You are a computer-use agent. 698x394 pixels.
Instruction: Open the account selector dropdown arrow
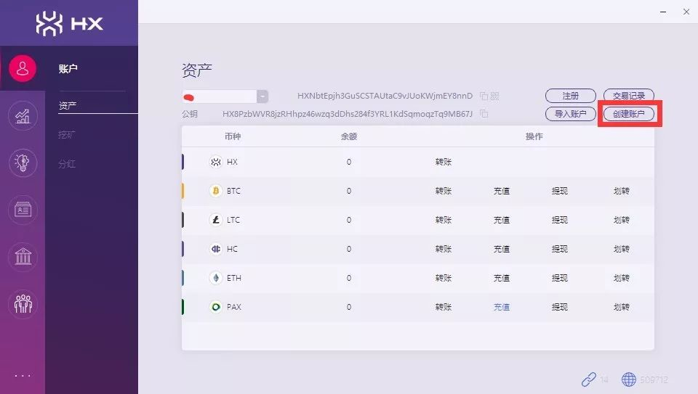point(262,97)
